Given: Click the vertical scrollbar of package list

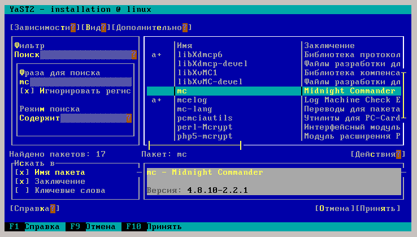Looking at the screenshot, I should tap(403, 95).
